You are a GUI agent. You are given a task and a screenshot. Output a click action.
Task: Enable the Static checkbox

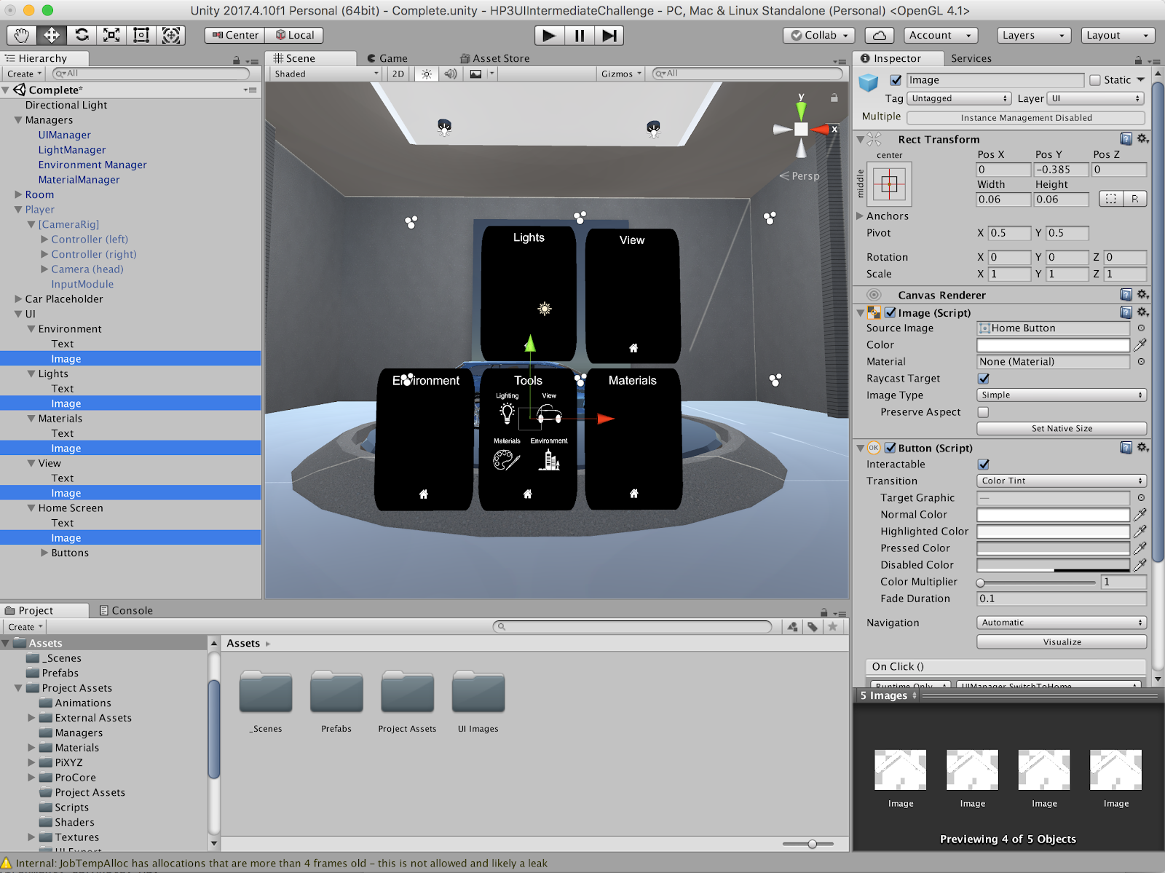click(1095, 80)
